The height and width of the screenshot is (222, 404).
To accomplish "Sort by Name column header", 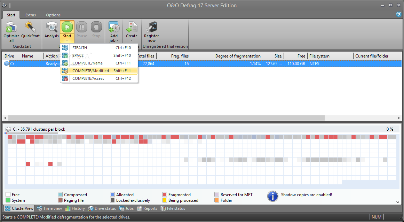I will pos(32,56).
